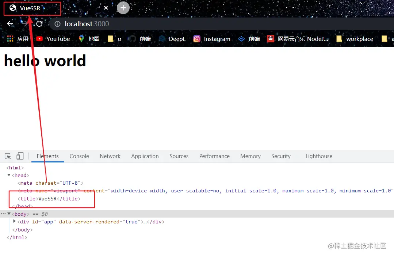Open the YouTube bookmark
Image resolution: width=394 pixels, height=257 pixels.
click(53, 39)
